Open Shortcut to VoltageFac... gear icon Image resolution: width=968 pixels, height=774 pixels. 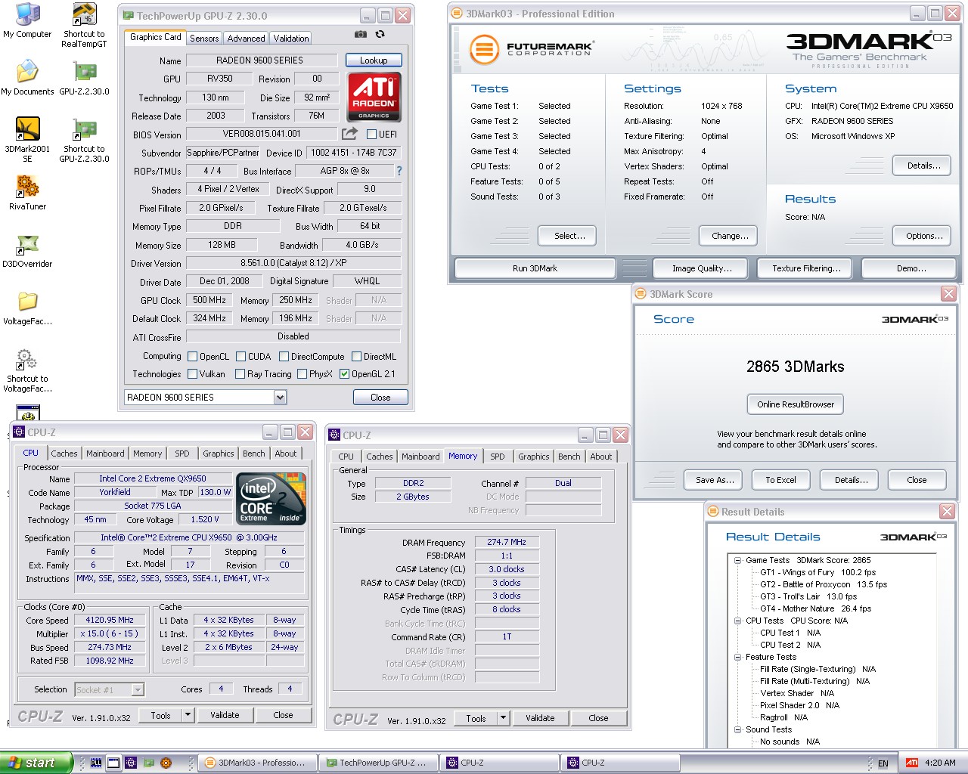(x=27, y=370)
